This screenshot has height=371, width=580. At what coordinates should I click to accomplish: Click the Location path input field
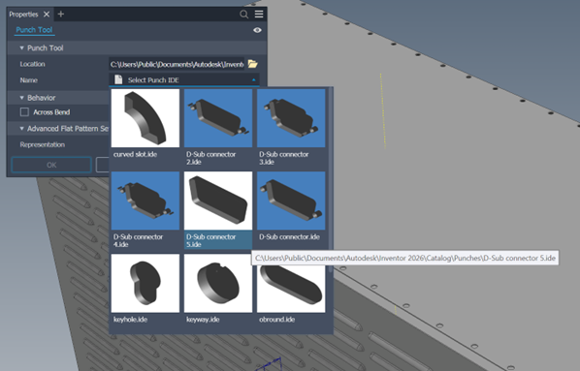177,64
